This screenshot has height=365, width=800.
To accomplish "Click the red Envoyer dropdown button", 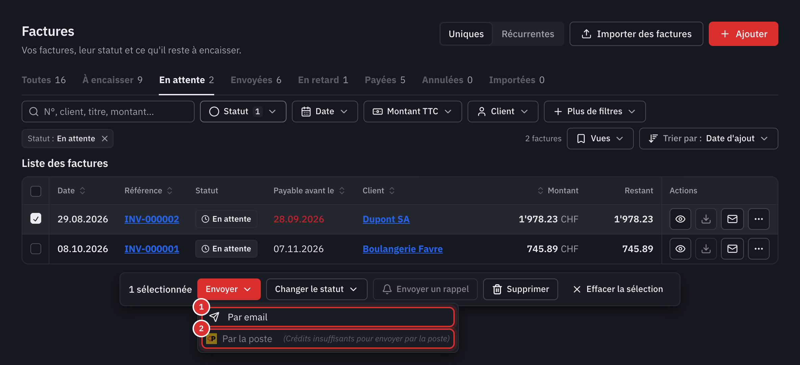I will (229, 289).
